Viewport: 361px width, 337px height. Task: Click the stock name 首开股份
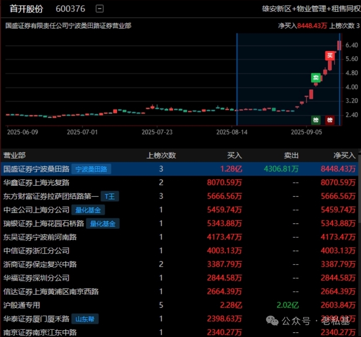(26, 9)
